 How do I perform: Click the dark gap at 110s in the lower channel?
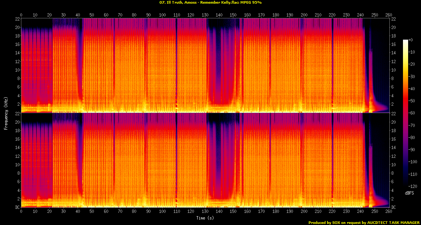point(177,158)
